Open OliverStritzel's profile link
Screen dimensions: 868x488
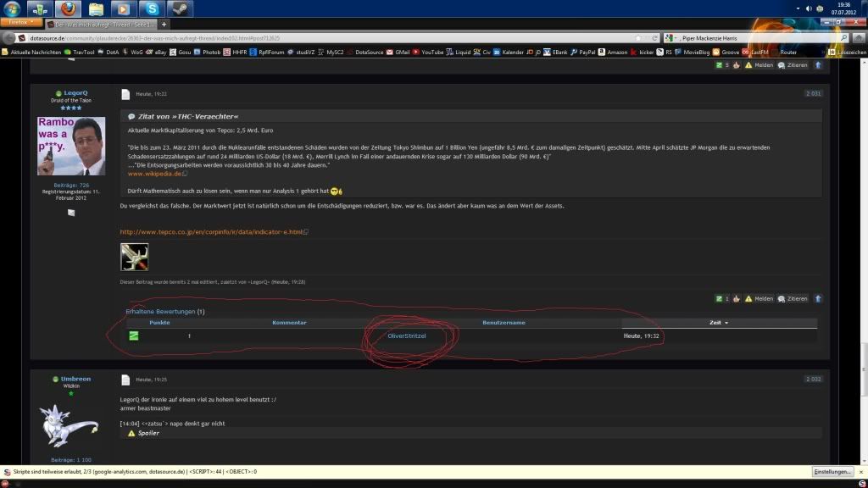pos(407,335)
